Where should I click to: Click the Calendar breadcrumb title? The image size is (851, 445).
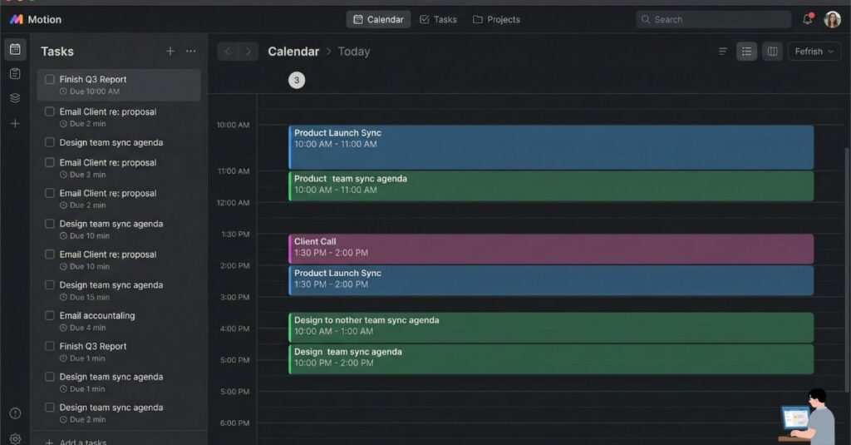click(x=293, y=52)
